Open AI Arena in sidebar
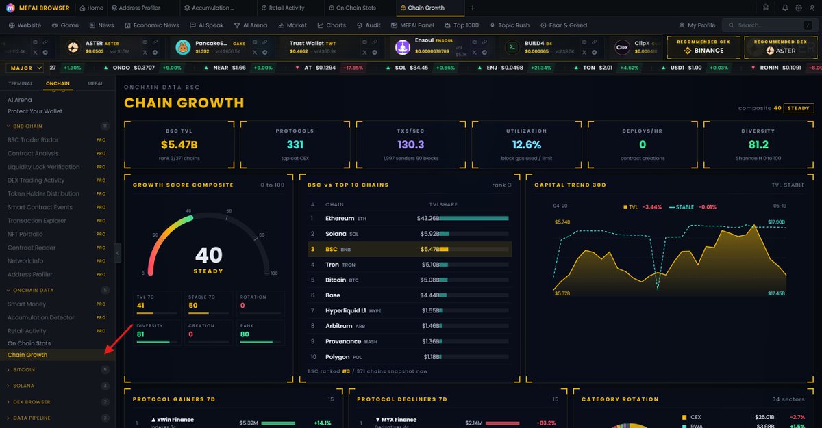 20,100
